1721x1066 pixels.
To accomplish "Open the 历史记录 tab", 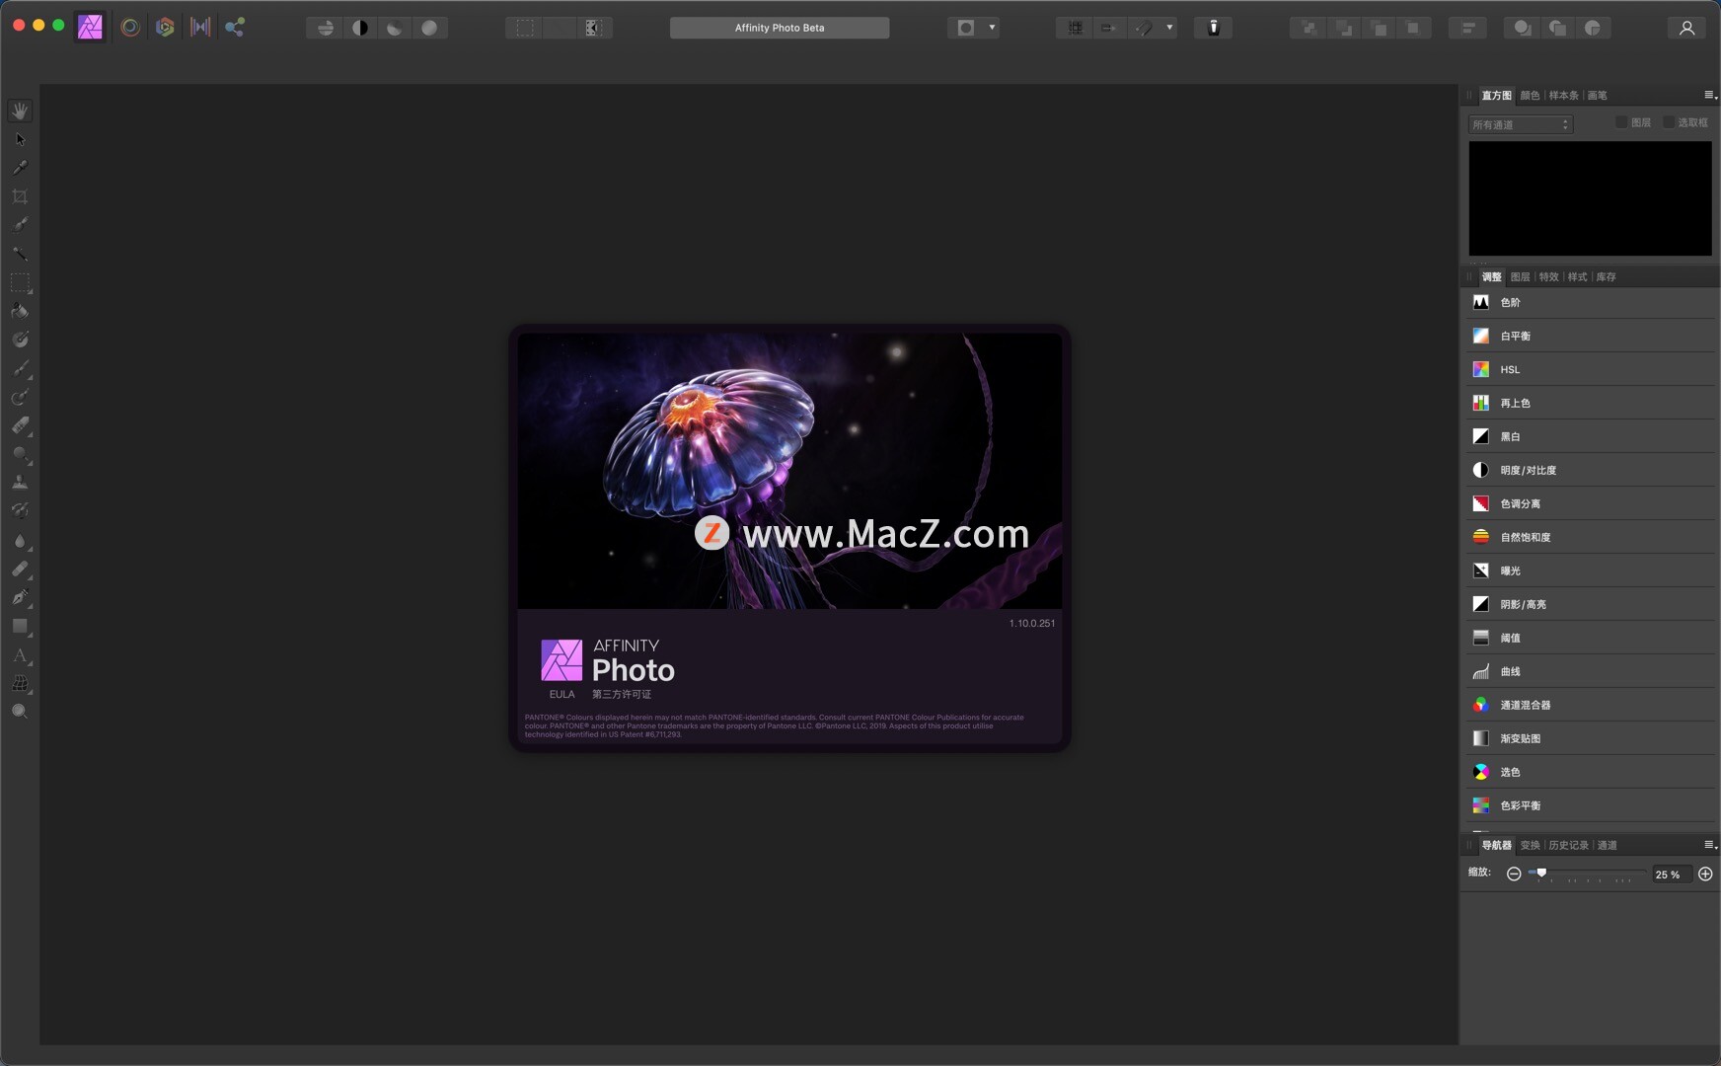I will 1568,846.
